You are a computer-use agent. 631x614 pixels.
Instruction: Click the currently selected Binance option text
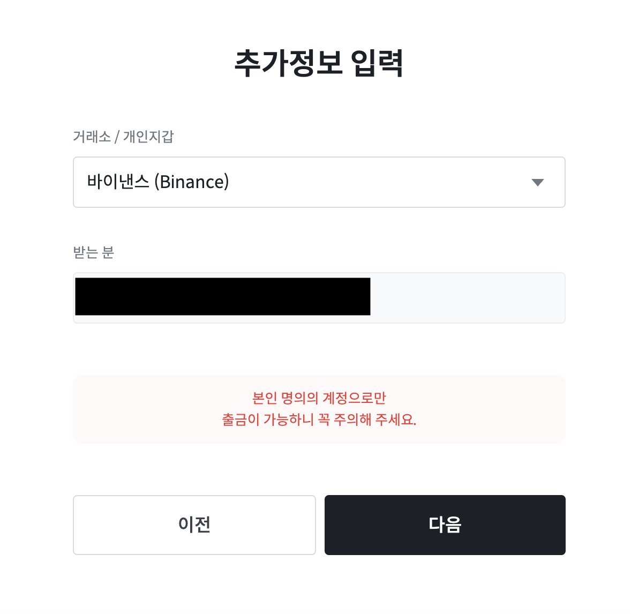[x=159, y=182]
